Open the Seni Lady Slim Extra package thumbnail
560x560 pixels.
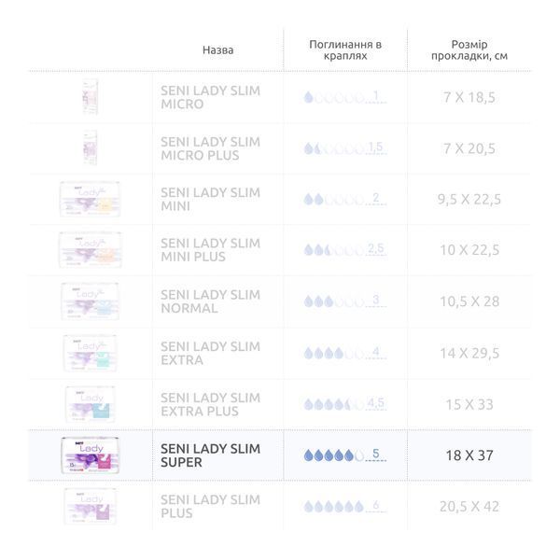(x=90, y=353)
